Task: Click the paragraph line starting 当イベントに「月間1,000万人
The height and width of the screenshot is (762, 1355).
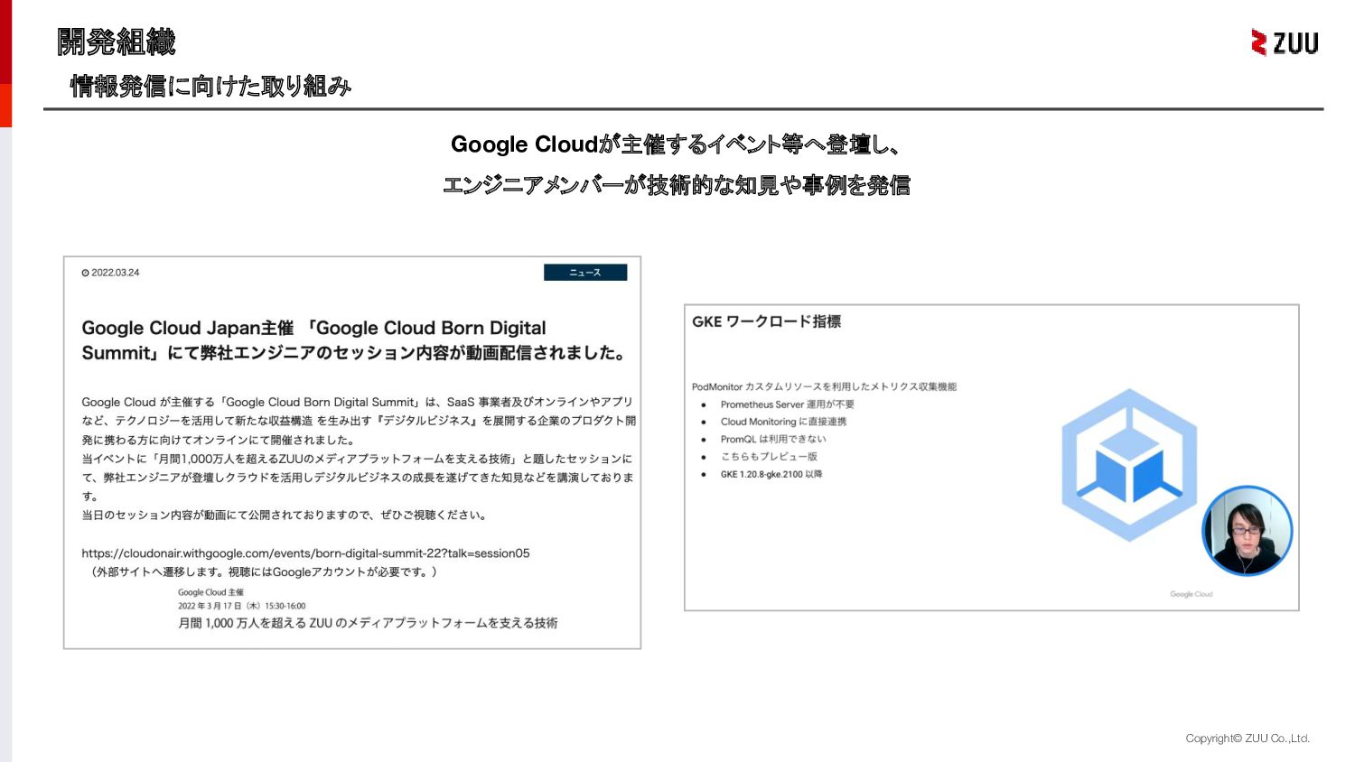Action: (x=358, y=459)
